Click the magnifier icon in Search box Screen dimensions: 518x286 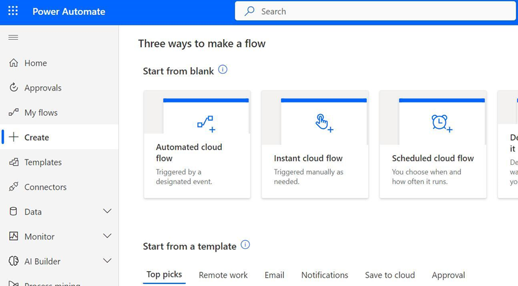coord(250,11)
